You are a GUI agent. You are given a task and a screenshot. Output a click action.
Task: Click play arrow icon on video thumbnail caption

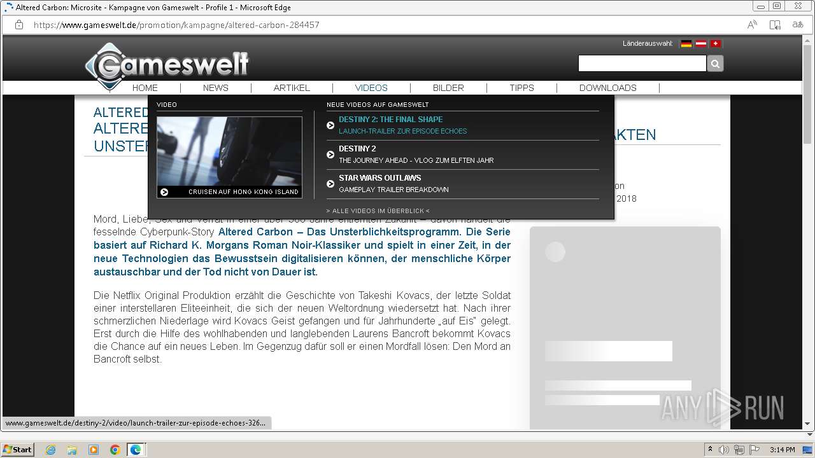[164, 191]
